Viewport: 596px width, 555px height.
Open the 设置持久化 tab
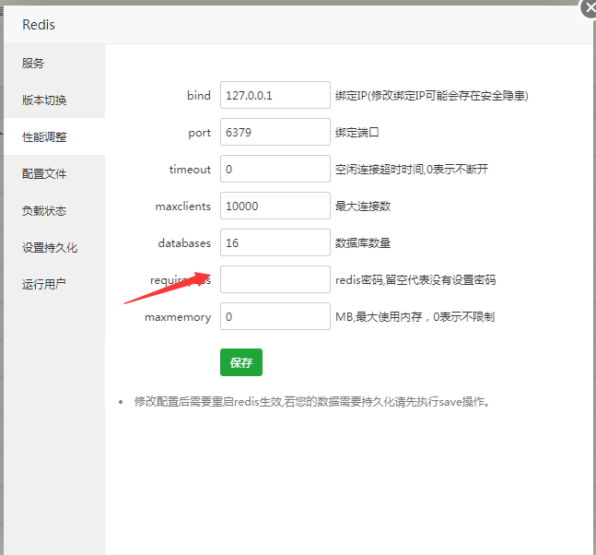coord(54,247)
